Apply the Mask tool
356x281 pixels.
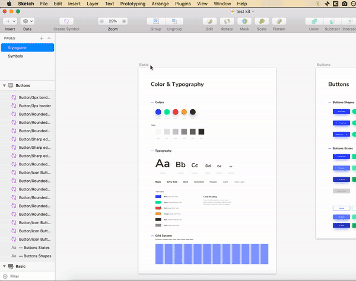244,21
